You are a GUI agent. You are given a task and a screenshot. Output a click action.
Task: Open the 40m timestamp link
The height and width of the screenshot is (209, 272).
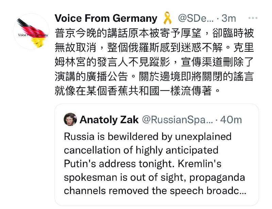(232, 119)
